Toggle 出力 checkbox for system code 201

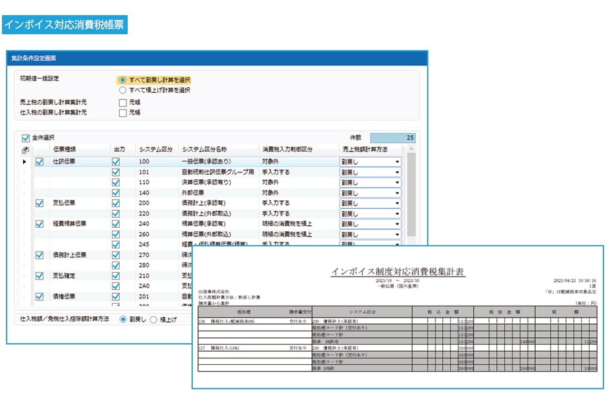tap(116, 296)
